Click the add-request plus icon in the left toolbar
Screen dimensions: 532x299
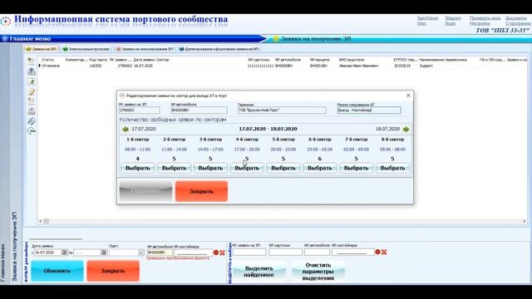(32, 60)
